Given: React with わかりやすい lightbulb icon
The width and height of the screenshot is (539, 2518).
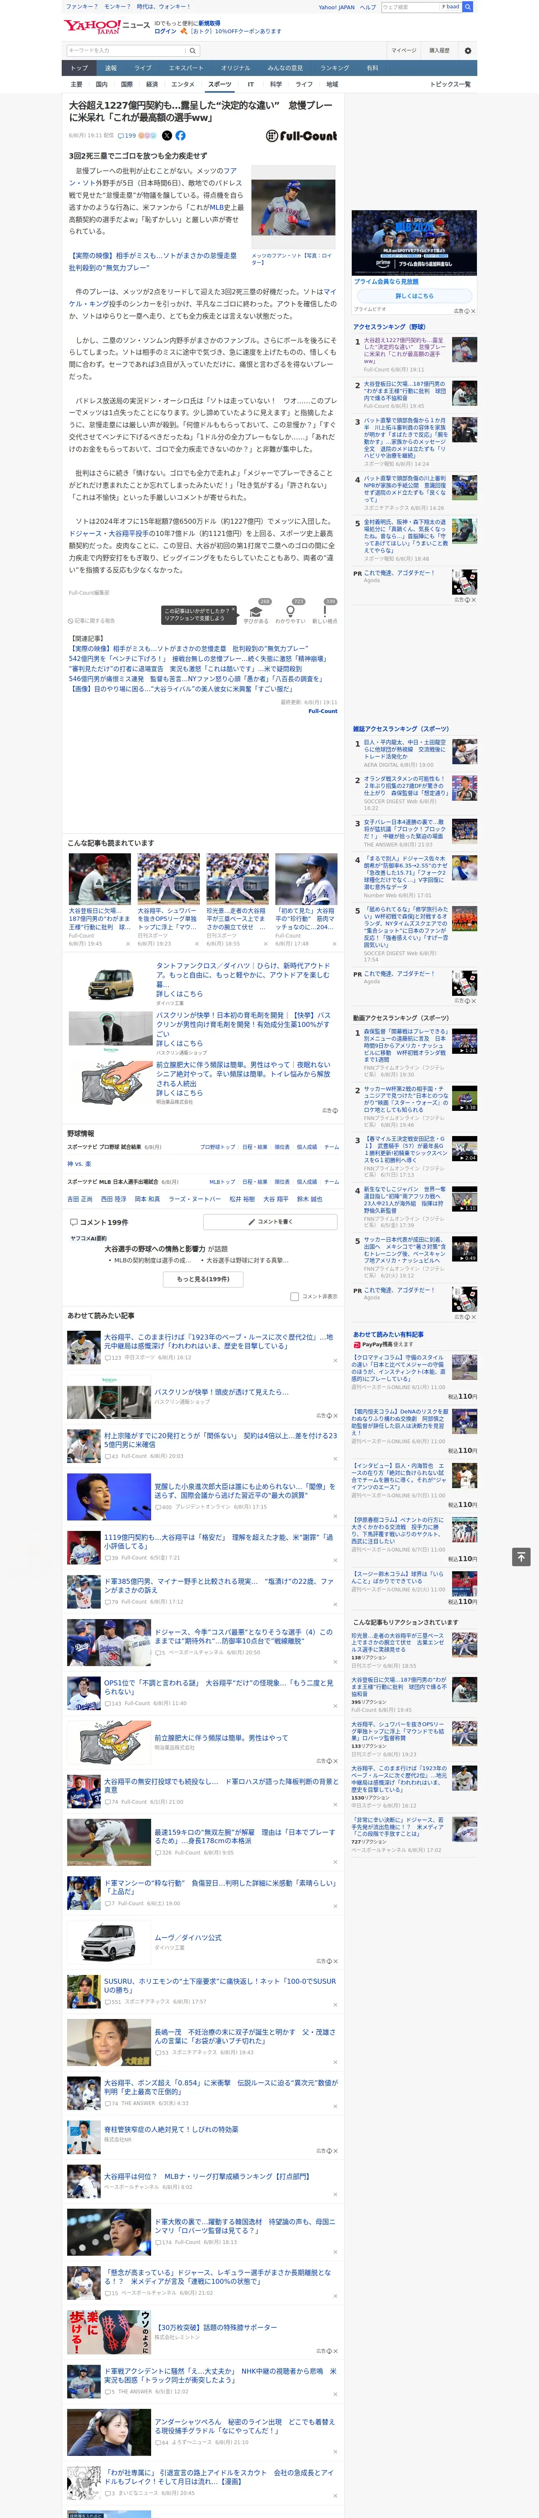Looking at the screenshot, I should pos(290,612).
